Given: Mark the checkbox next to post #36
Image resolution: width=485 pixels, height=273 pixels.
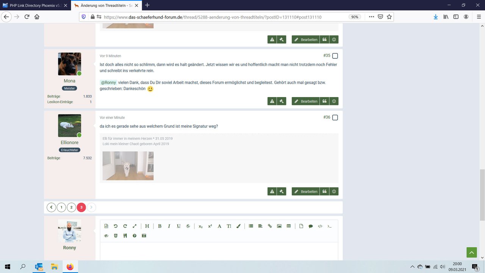Looking at the screenshot, I should tap(335, 118).
